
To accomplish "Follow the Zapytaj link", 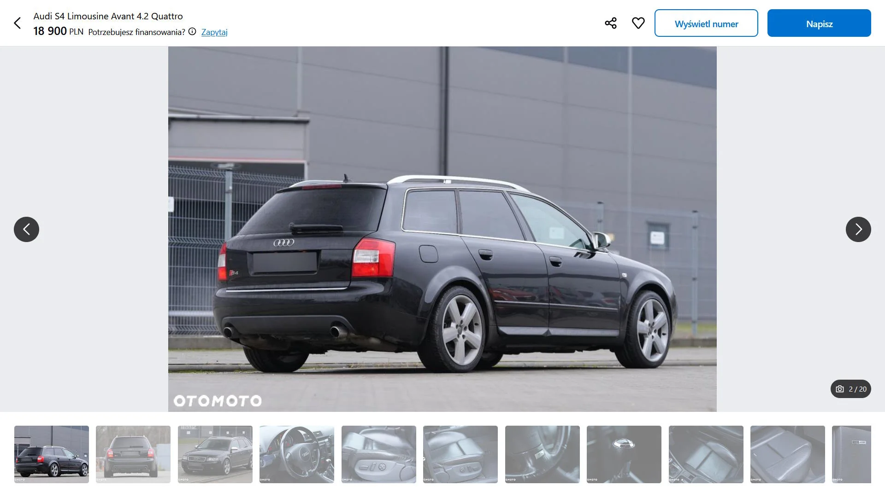I will 214,32.
